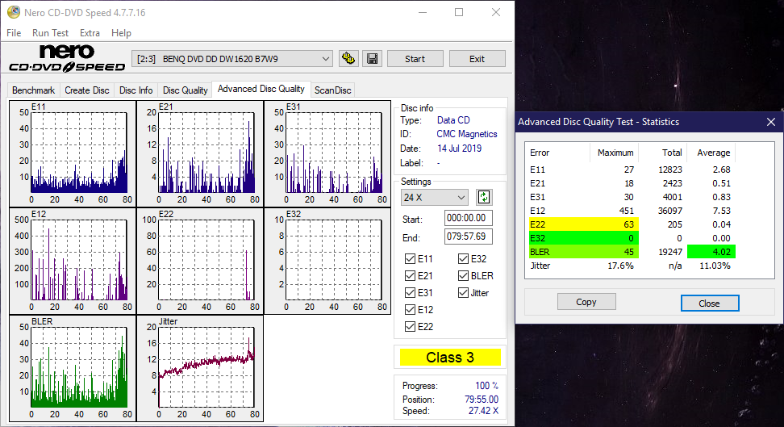Screen dimensions: 784x427
Task: Click the E11 error graph
Action: [x=73, y=153]
